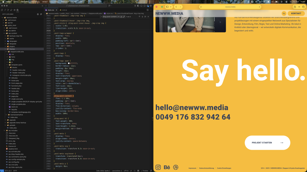Screen dimensions: 307x172
Task: Collapse the public_html folder
Action: click(x=3, y=25)
